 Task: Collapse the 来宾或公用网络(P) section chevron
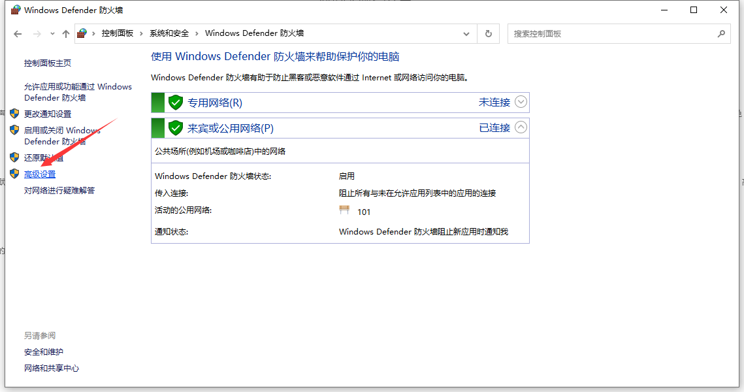coord(521,127)
